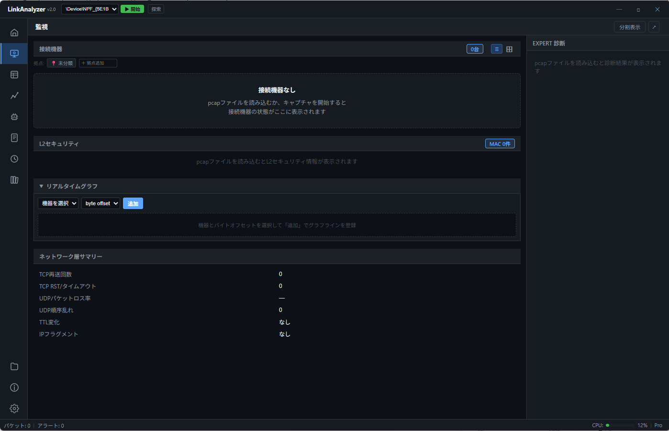Open the byte offset dropdown
This screenshot has width=669, height=431.
click(100, 203)
